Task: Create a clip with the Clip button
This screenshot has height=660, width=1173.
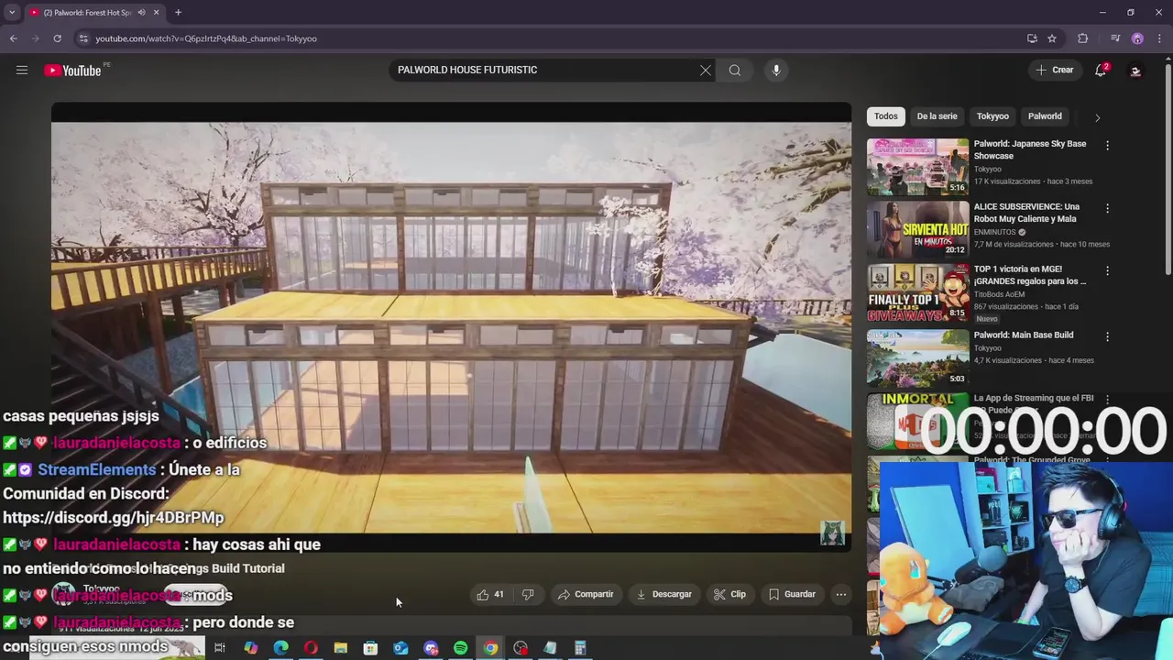Action: [x=729, y=594]
